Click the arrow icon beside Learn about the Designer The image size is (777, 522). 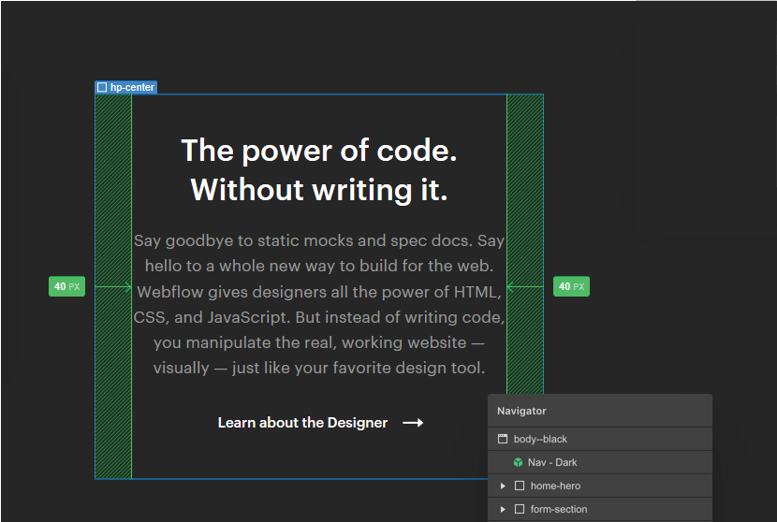click(413, 423)
